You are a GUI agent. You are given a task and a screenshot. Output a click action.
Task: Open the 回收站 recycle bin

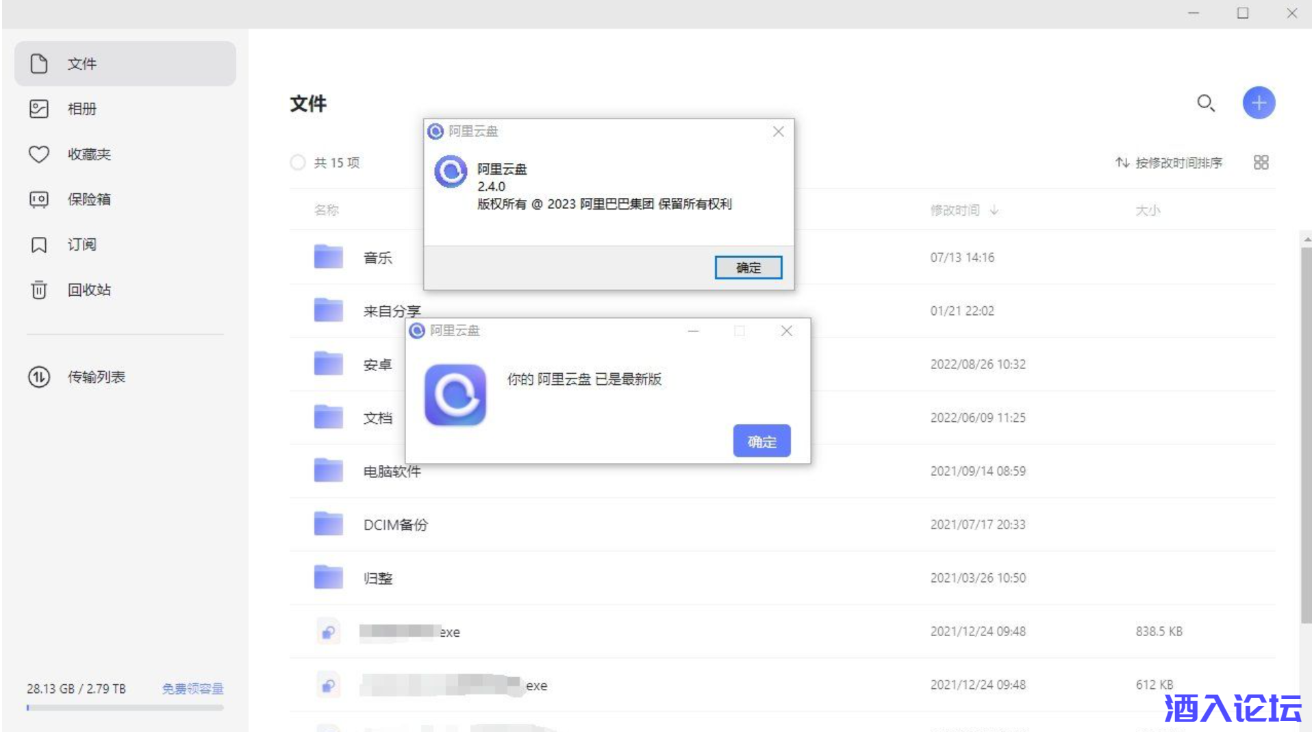pyautogui.click(x=125, y=290)
